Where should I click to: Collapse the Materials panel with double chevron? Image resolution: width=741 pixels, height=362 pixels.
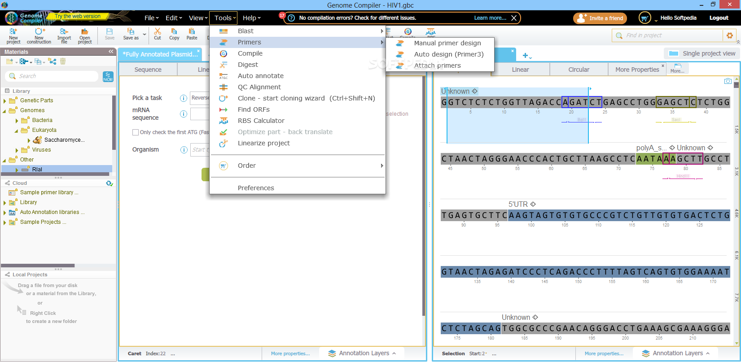click(x=111, y=52)
